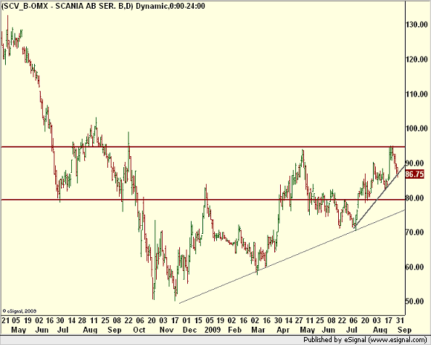This screenshot has height=345, width=431.
Task: Click the 50.00 price axis label
Action: 415,301
